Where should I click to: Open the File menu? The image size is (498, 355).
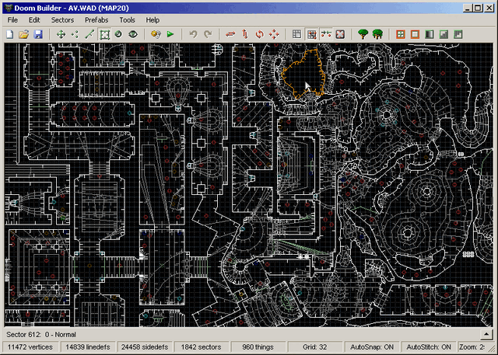(x=12, y=20)
